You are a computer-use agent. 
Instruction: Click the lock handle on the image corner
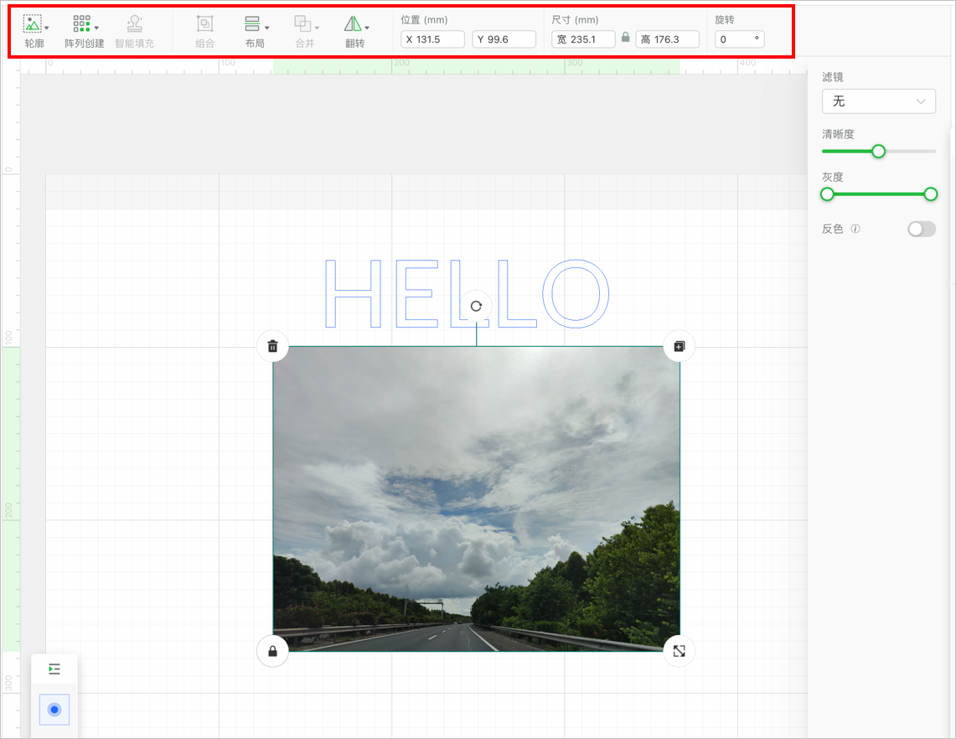[272, 651]
